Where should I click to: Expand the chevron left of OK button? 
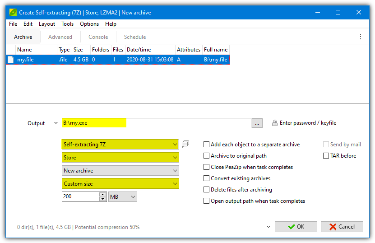pos(269,226)
